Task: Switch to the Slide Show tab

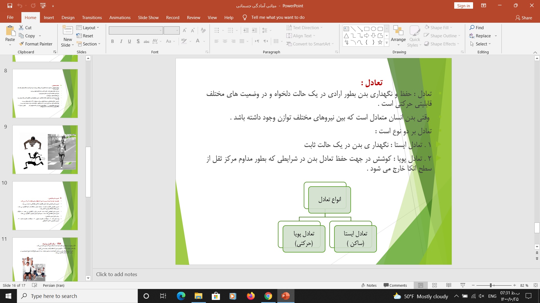Action: (x=148, y=17)
